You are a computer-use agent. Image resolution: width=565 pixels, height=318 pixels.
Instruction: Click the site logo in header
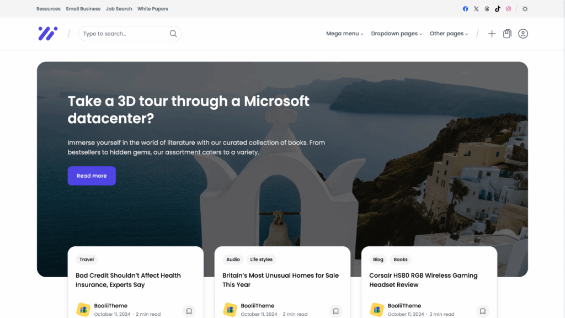[48, 34]
